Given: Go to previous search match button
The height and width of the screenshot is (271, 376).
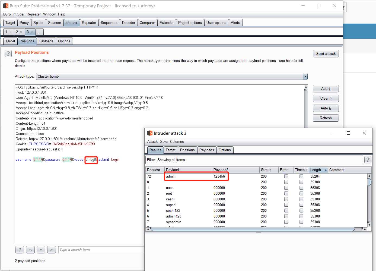Looking at the screenshot, I should click(x=30, y=250).
